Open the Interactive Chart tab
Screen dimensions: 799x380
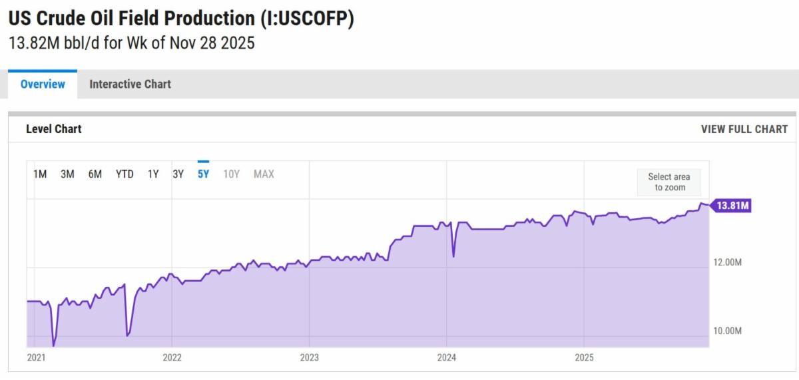point(130,85)
